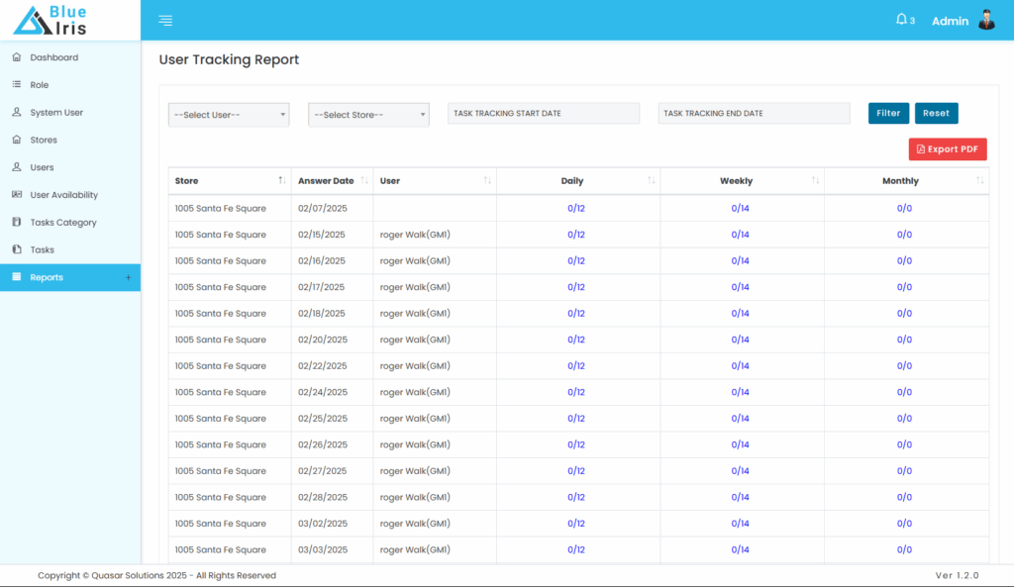
Task: Open Daily 0/12 link for 03/03/2025
Action: [x=576, y=549]
